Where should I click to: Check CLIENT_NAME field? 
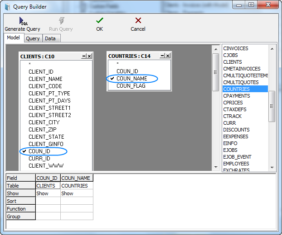pos(45,79)
